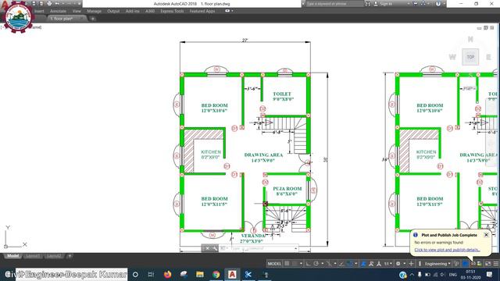Click the command line customize wrench icon
The height and width of the screenshot is (281, 500).
coord(215,248)
